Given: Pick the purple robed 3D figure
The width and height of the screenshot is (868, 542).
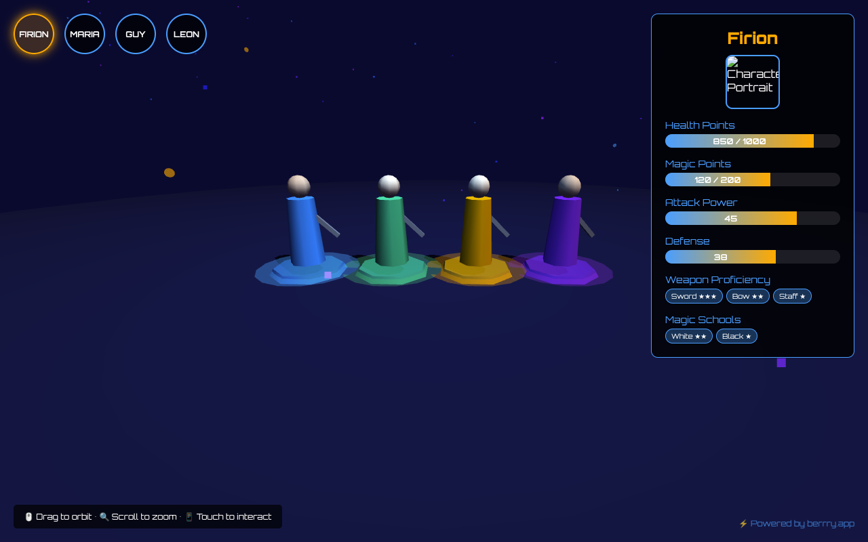Looking at the screenshot, I should [562, 230].
